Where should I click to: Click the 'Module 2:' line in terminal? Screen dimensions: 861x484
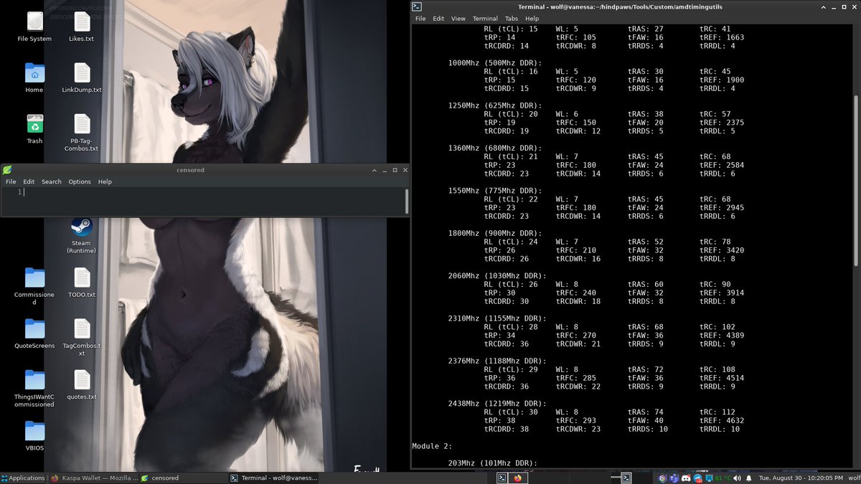[x=432, y=446]
